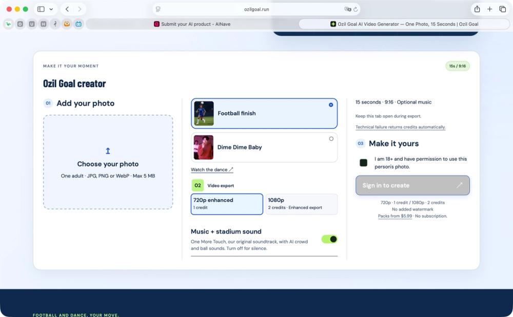Open the Share menu in Safari
The height and width of the screenshot is (317, 513).
[x=477, y=9]
